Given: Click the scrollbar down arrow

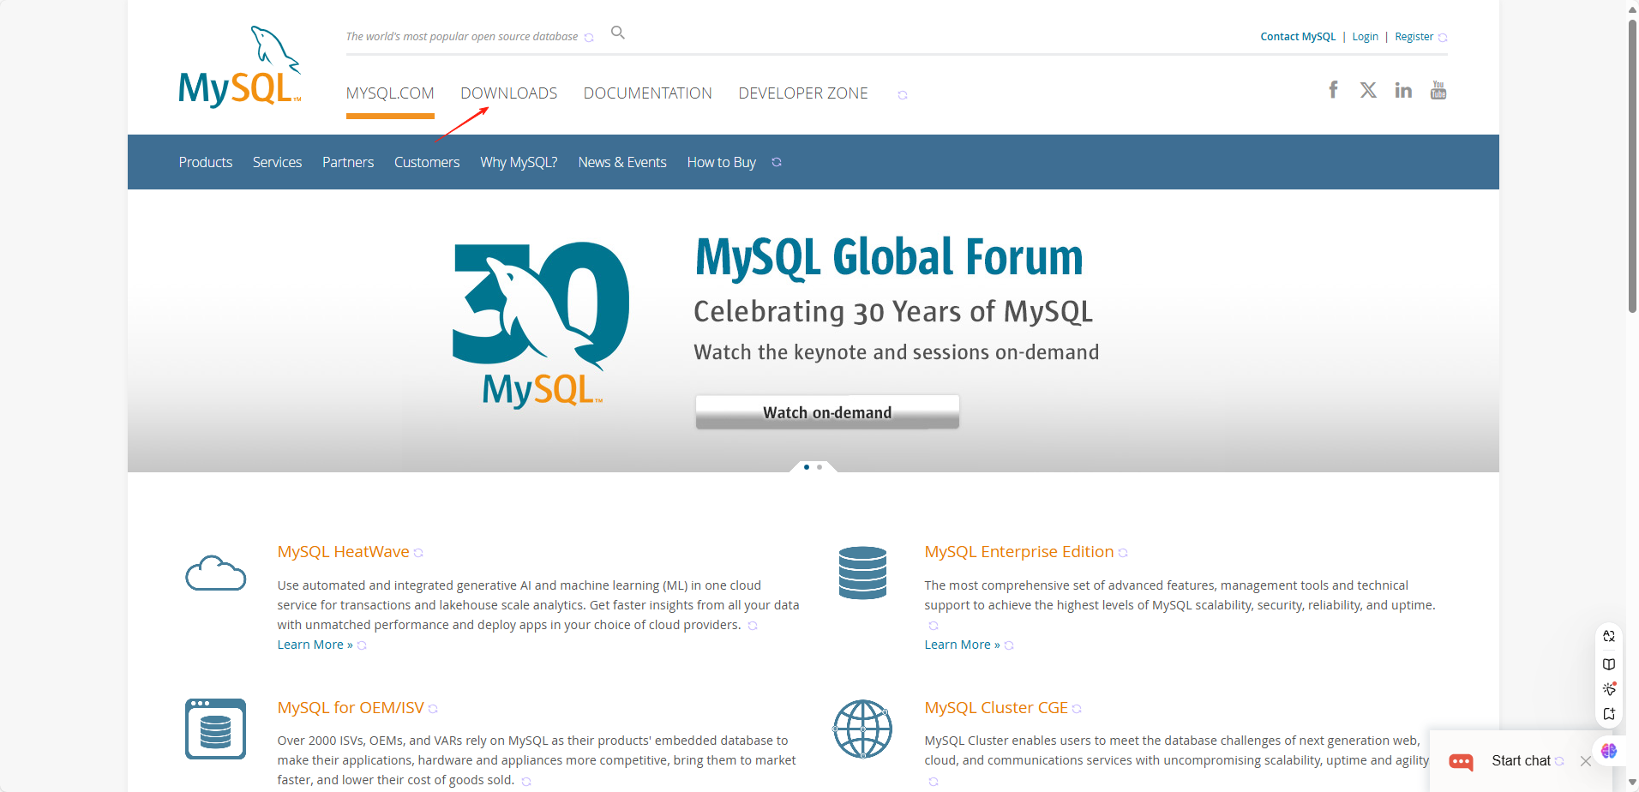Looking at the screenshot, I should (1632, 783).
